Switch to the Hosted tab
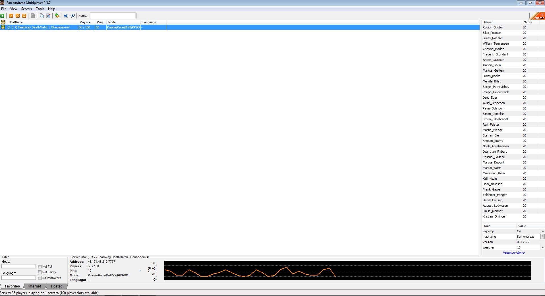The width and height of the screenshot is (545, 296). coord(57,286)
